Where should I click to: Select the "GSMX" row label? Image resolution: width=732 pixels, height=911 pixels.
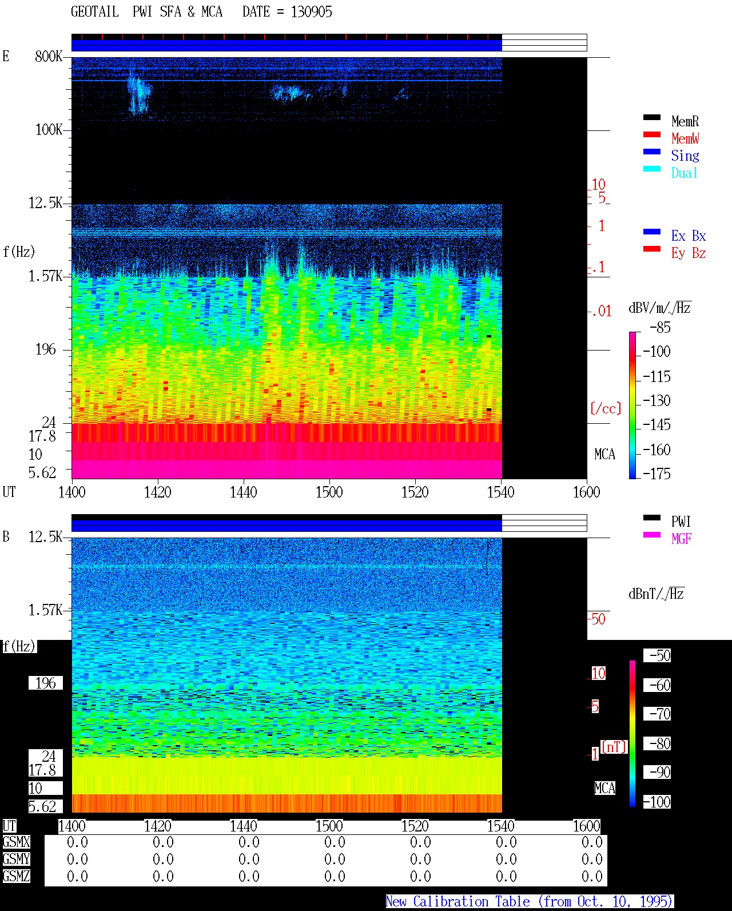[16, 842]
